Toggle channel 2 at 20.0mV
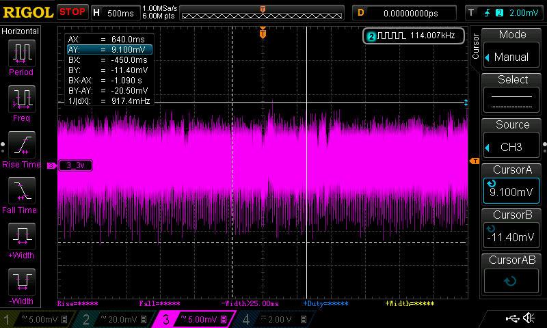 point(115,319)
